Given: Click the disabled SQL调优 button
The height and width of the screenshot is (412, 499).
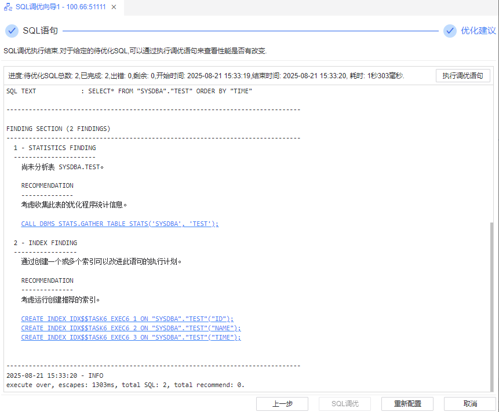Looking at the screenshot, I should [345, 404].
